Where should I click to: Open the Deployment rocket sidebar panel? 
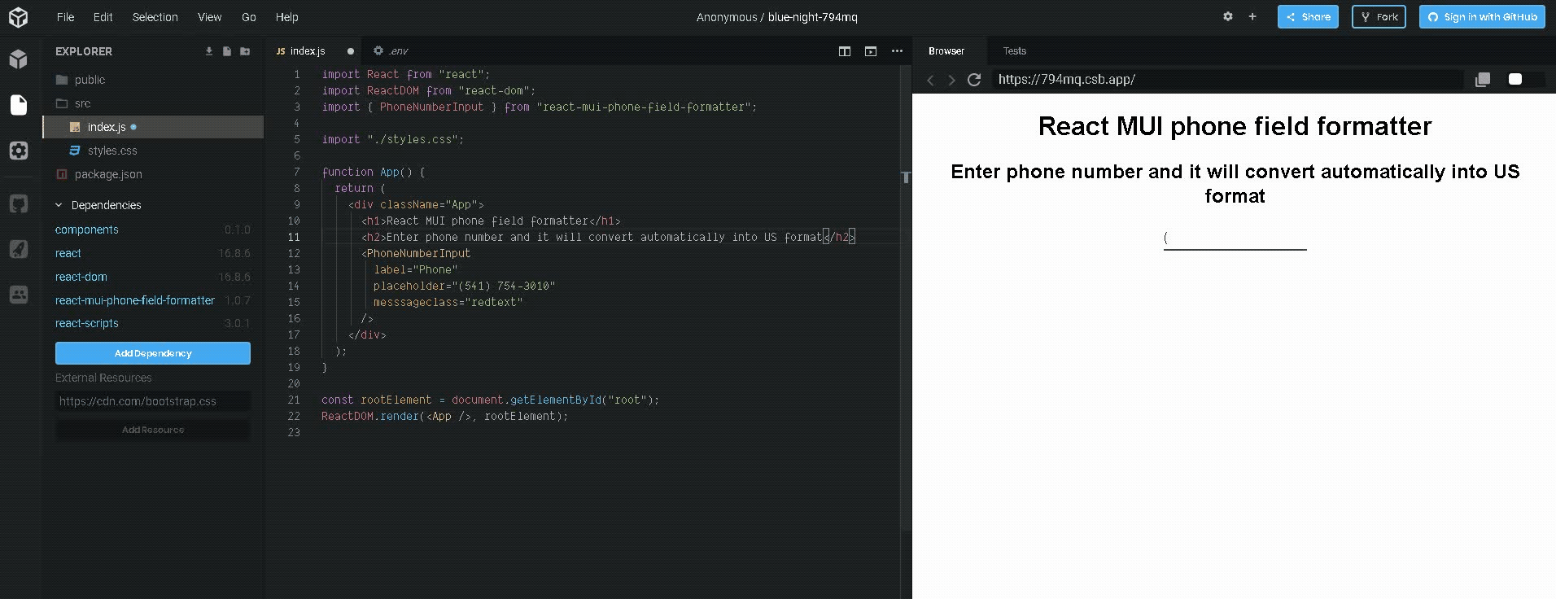pyautogui.click(x=18, y=249)
